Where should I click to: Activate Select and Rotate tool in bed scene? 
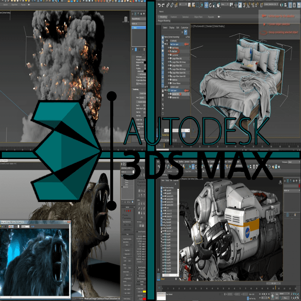(x=210, y=5)
